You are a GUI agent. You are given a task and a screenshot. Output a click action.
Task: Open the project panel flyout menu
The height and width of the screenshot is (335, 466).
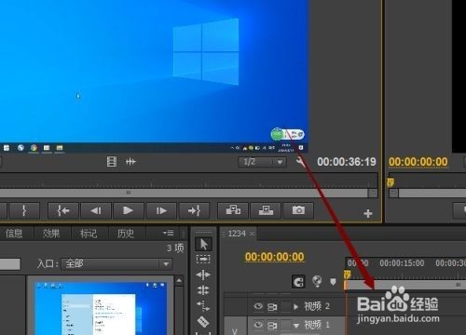click(x=168, y=233)
